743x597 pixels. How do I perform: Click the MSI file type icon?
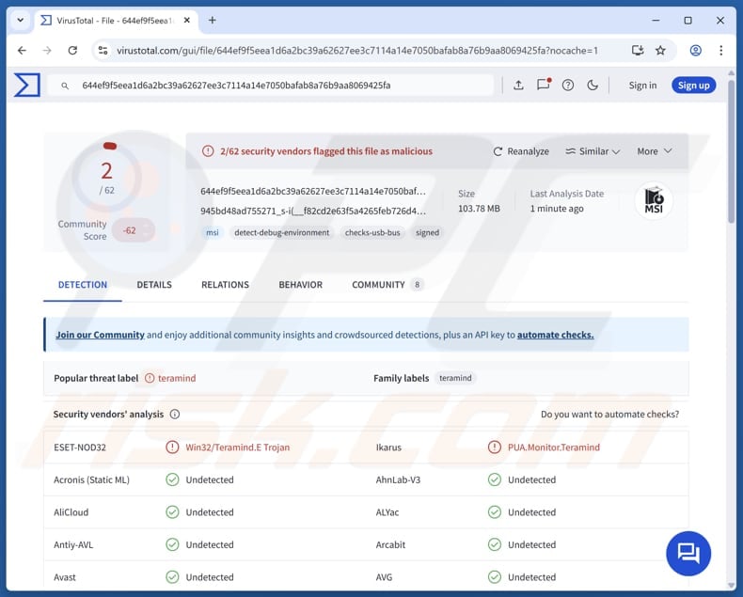pyautogui.click(x=654, y=200)
